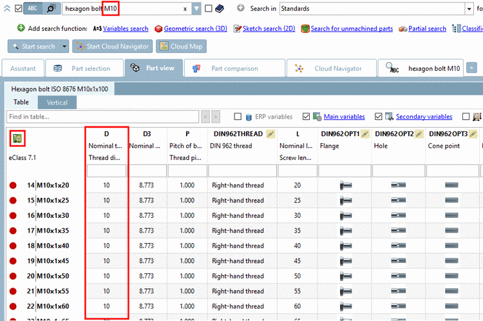483x321 pixels.
Task: Launch Start Cloud Navigator
Action: [113, 46]
